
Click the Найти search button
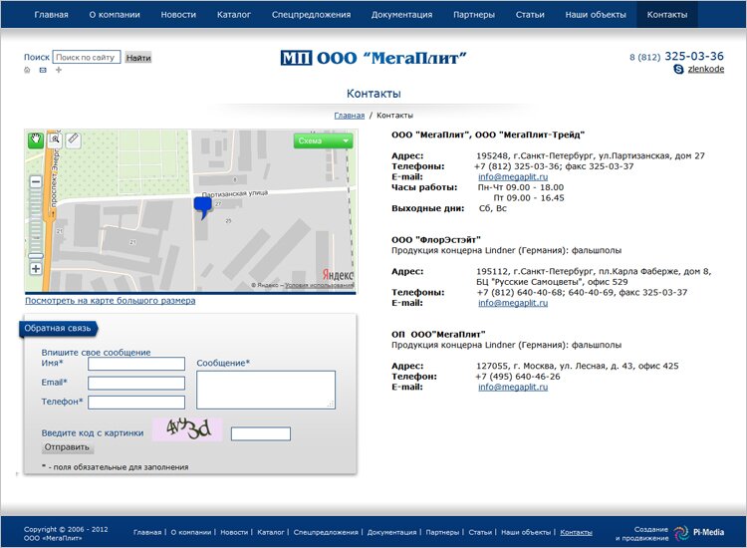click(x=138, y=58)
